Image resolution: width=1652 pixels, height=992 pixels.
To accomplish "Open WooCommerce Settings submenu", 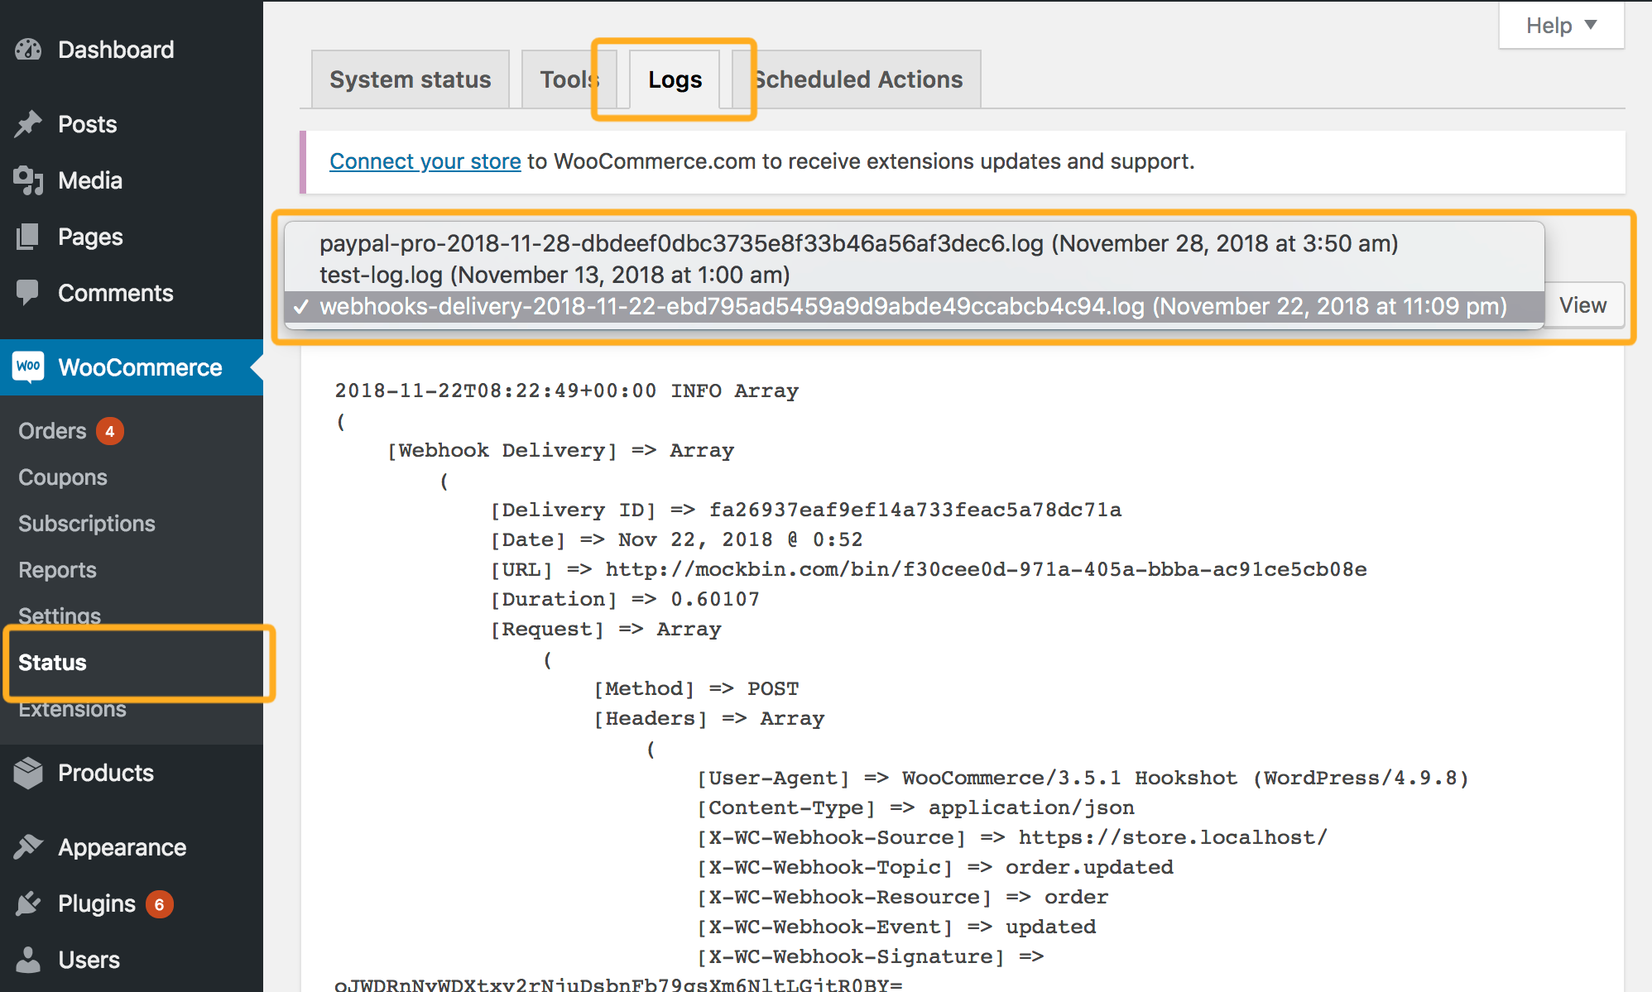I will coord(60,616).
